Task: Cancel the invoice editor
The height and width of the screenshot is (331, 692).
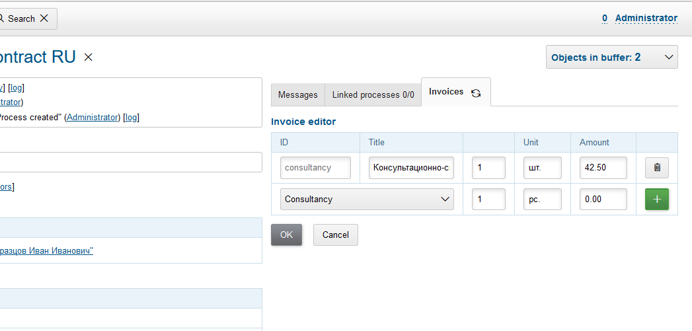Action: click(x=336, y=235)
